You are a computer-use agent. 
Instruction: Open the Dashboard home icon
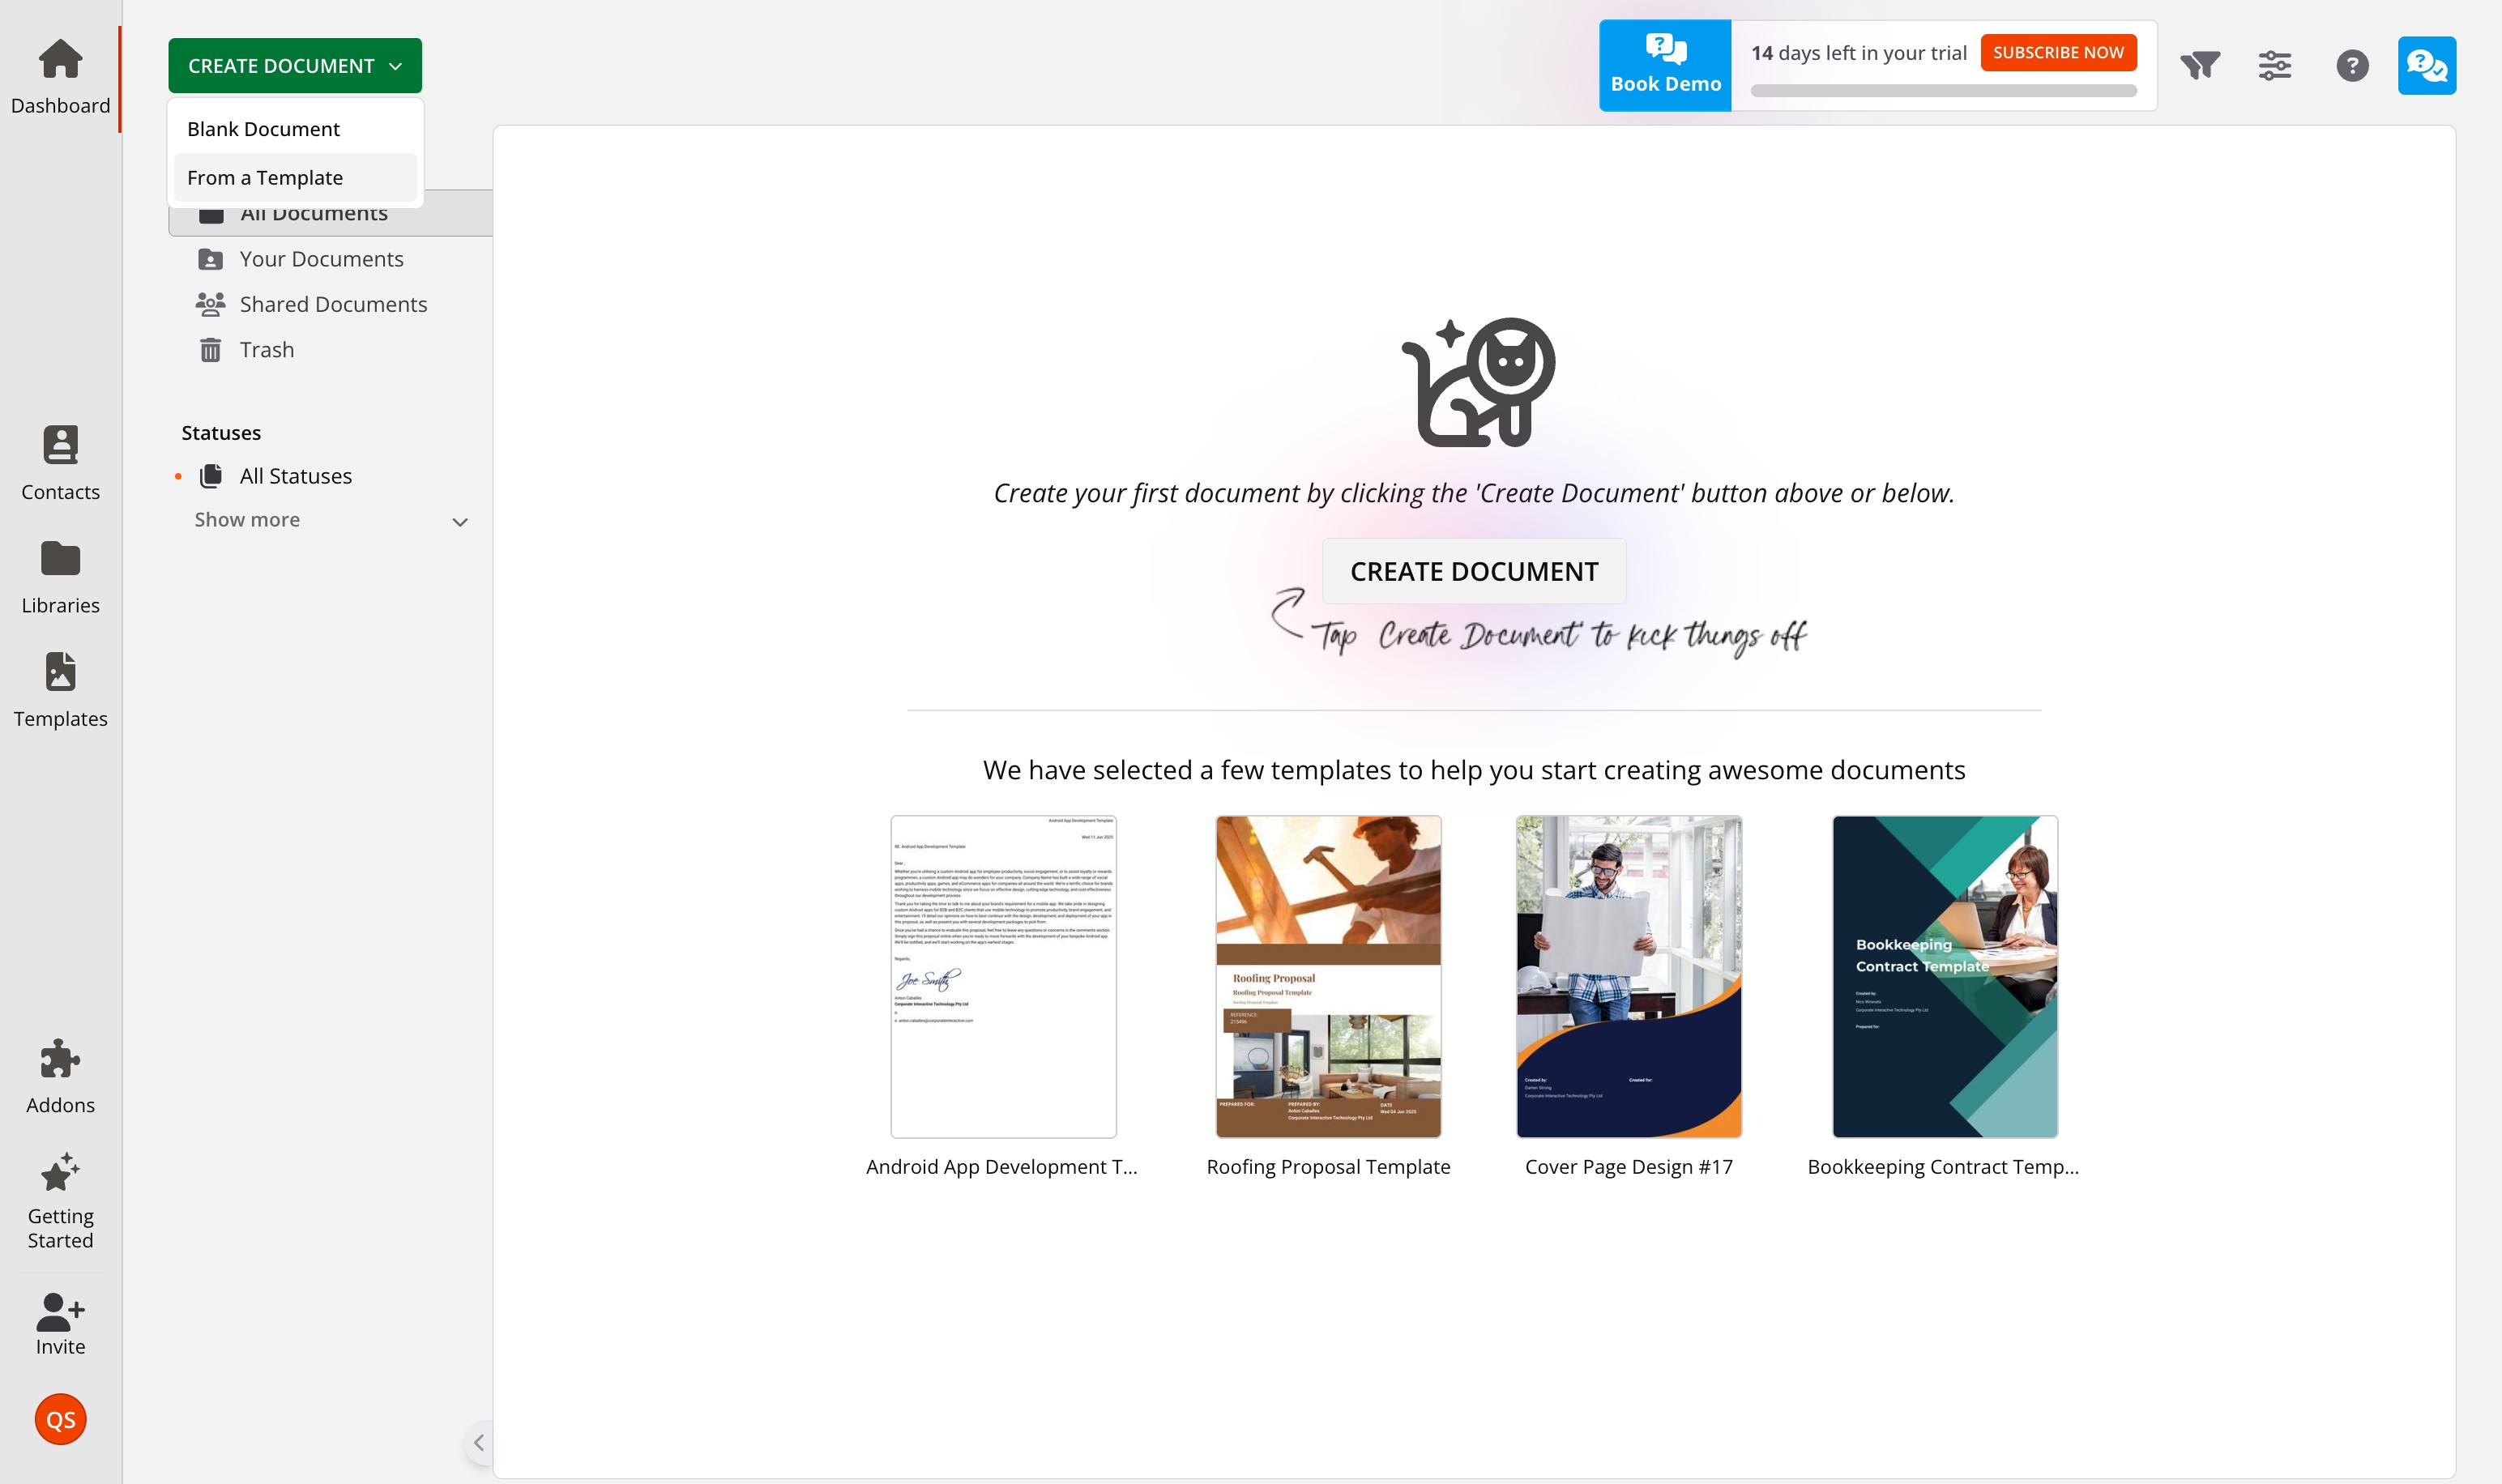pos(60,59)
